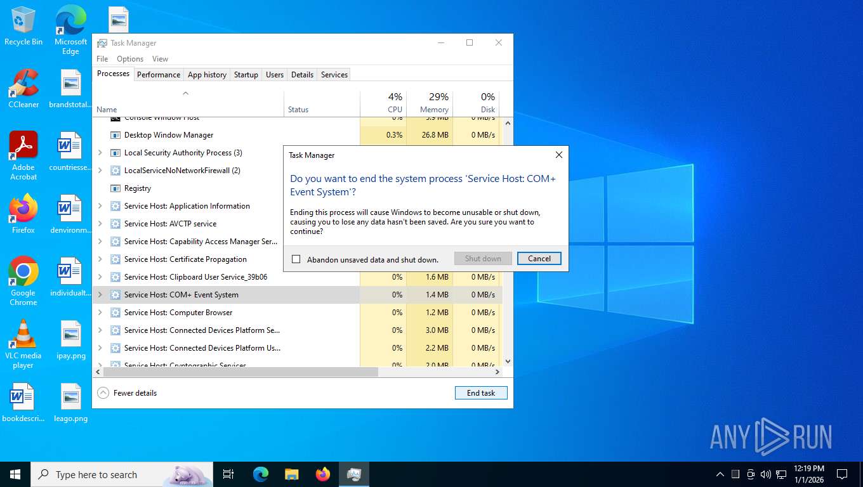Viewport: 863px width, 487px height.
Task: Click Computer Browser service gear icon
Action: pos(115,313)
